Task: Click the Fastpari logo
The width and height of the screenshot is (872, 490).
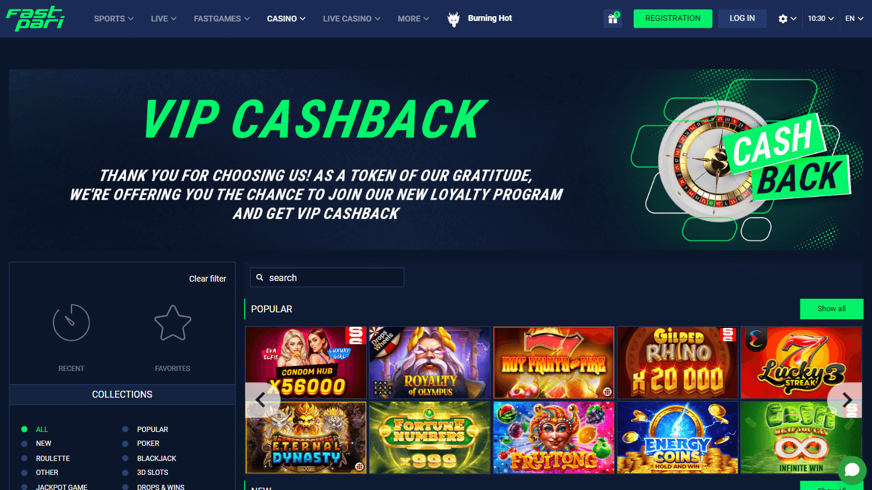Action: [x=35, y=18]
